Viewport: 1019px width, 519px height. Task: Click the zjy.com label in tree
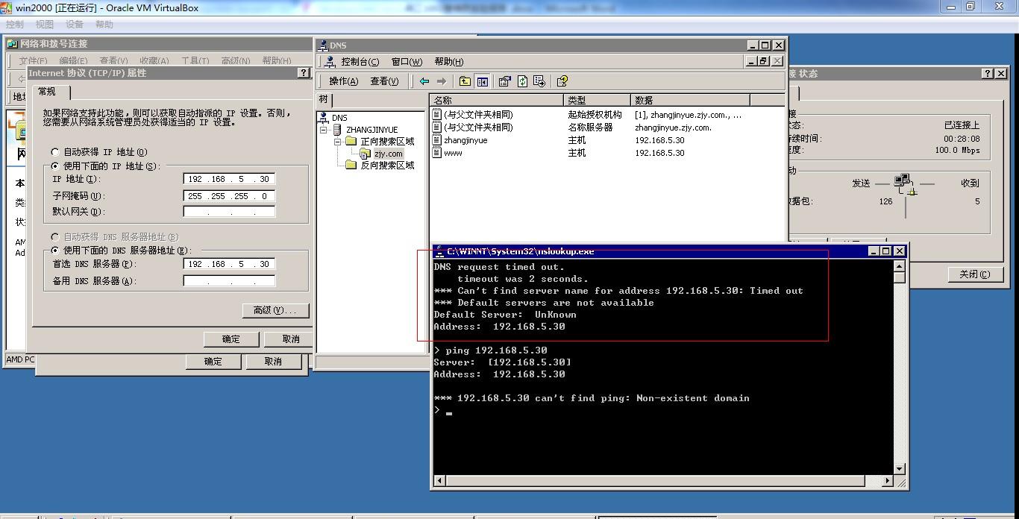coord(389,154)
